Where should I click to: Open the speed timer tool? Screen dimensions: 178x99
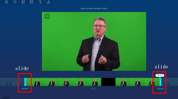tap(7, 2)
